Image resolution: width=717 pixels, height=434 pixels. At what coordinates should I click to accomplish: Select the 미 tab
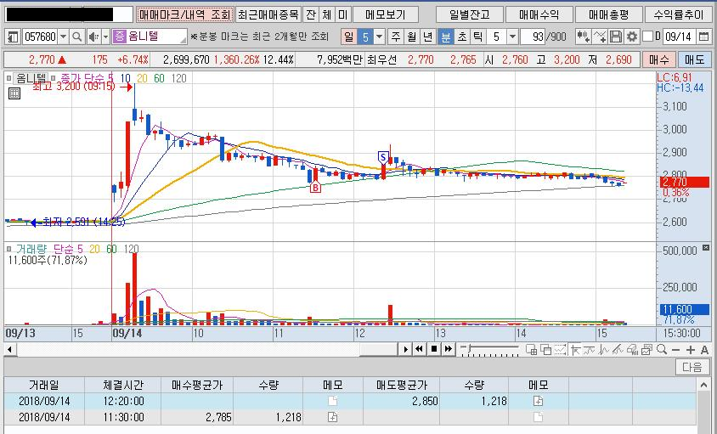pyautogui.click(x=342, y=14)
